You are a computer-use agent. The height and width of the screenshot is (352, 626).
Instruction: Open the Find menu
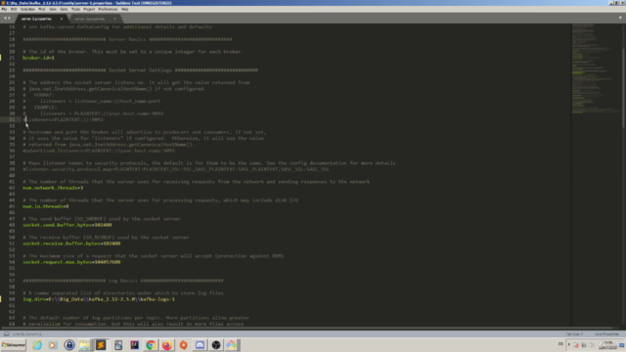click(x=41, y=9)
